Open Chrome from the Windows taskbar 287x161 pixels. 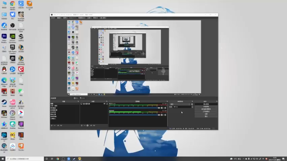tap(58, 159)
